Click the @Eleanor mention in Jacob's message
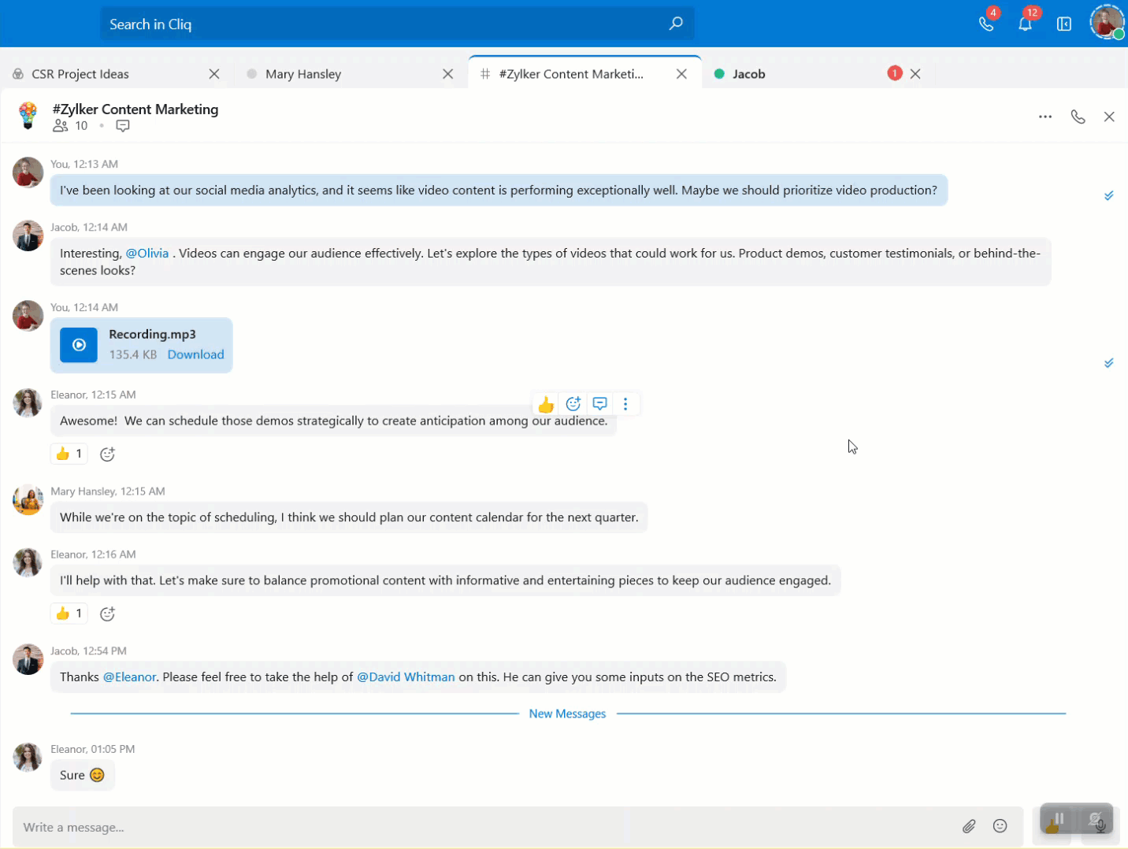The height and width of the screenshot is (849, 1128). pyautogui.click(x=129, y=677)
